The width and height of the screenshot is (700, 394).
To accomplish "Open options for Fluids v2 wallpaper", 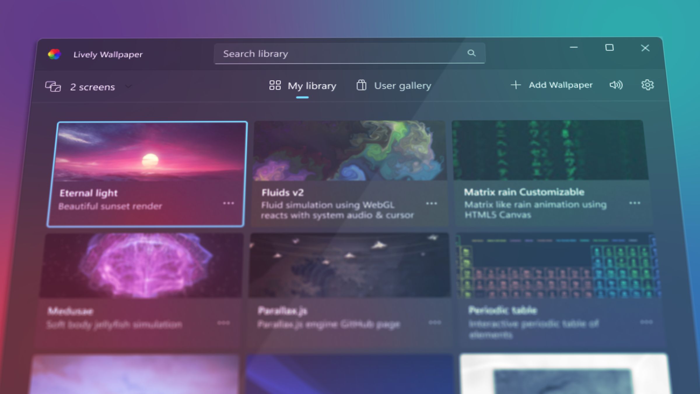I will coord(432,203).
